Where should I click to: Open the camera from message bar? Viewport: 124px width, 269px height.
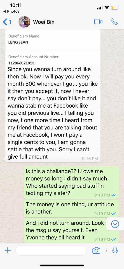pyautogui.click(x=96, y=251)
